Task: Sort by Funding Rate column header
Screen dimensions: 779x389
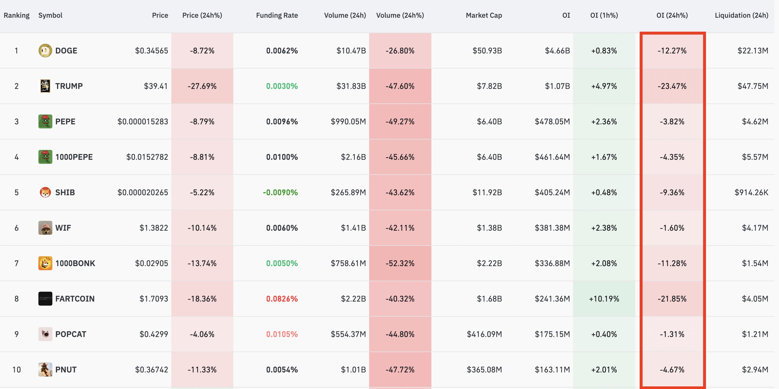Action: (277, 15)
